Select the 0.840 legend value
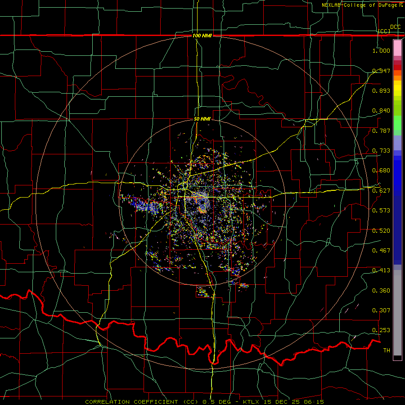 point(381,111)
